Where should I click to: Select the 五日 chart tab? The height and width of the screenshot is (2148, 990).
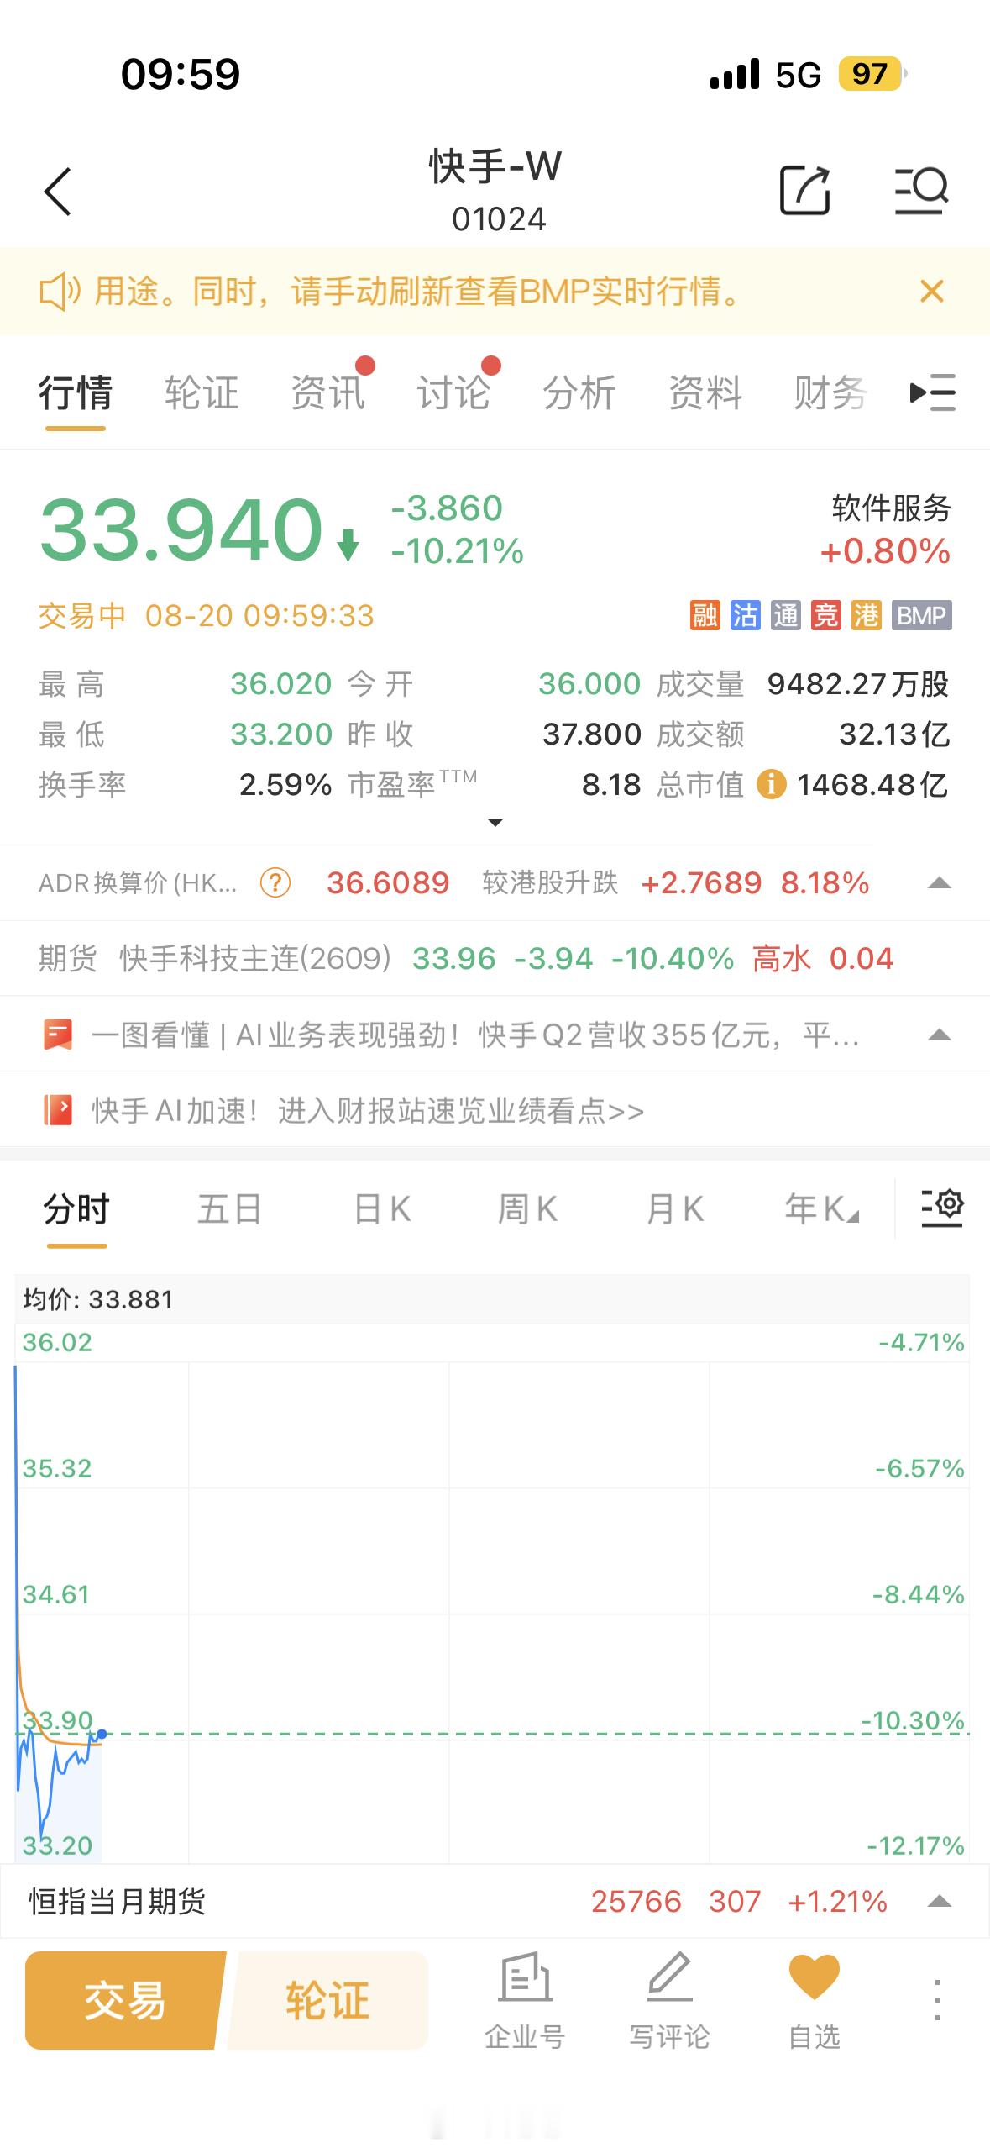[x=229, y=1209]
